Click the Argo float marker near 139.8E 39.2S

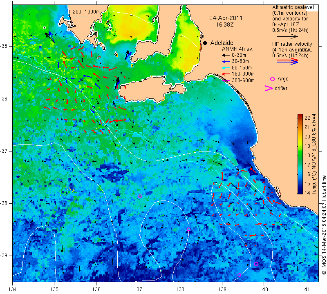pos(256,264)
